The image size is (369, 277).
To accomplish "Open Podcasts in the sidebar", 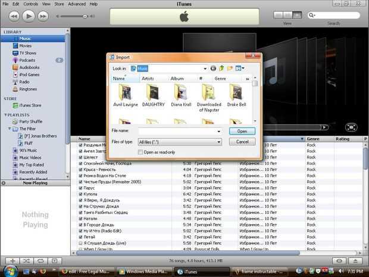I will point(27,60).
